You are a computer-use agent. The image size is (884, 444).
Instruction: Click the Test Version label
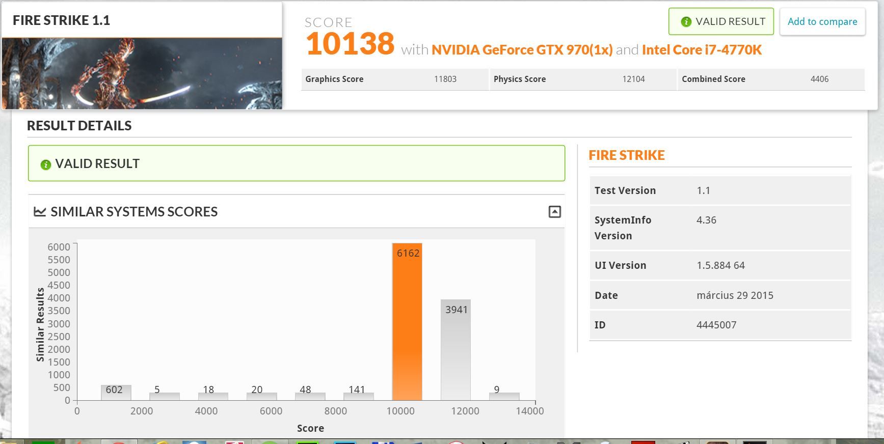coord(625,190)
